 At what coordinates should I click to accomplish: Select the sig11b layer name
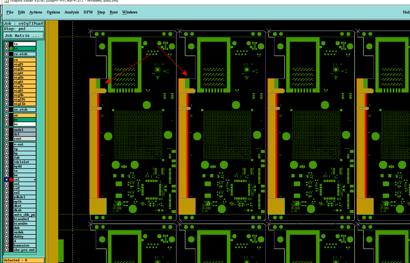[x=24, y=104]
